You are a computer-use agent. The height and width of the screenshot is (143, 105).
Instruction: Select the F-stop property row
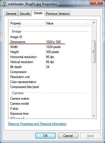click(x=50, y=109)
